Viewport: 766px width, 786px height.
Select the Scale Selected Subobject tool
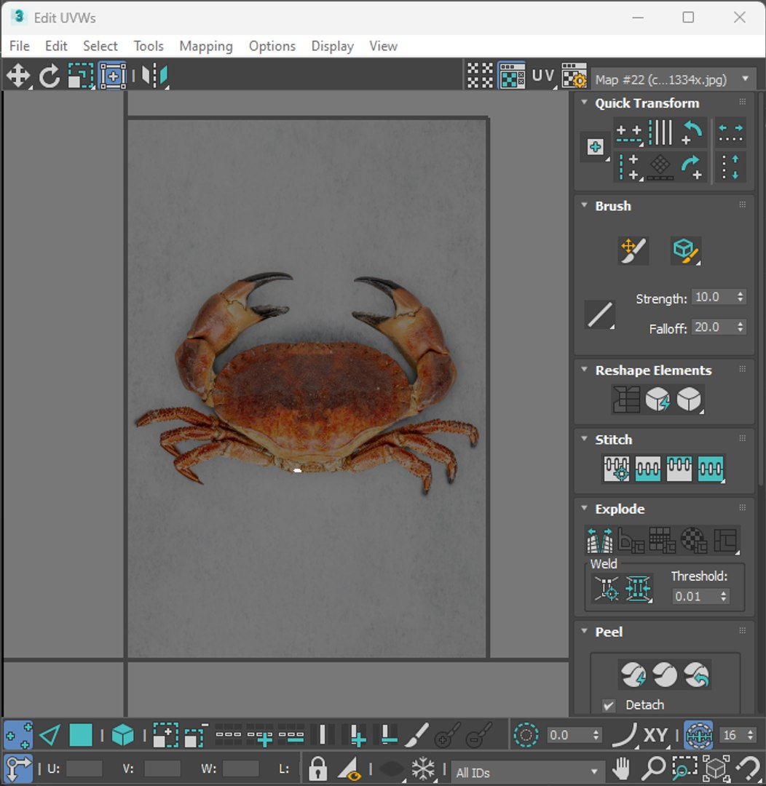click(x=81, y=76)
